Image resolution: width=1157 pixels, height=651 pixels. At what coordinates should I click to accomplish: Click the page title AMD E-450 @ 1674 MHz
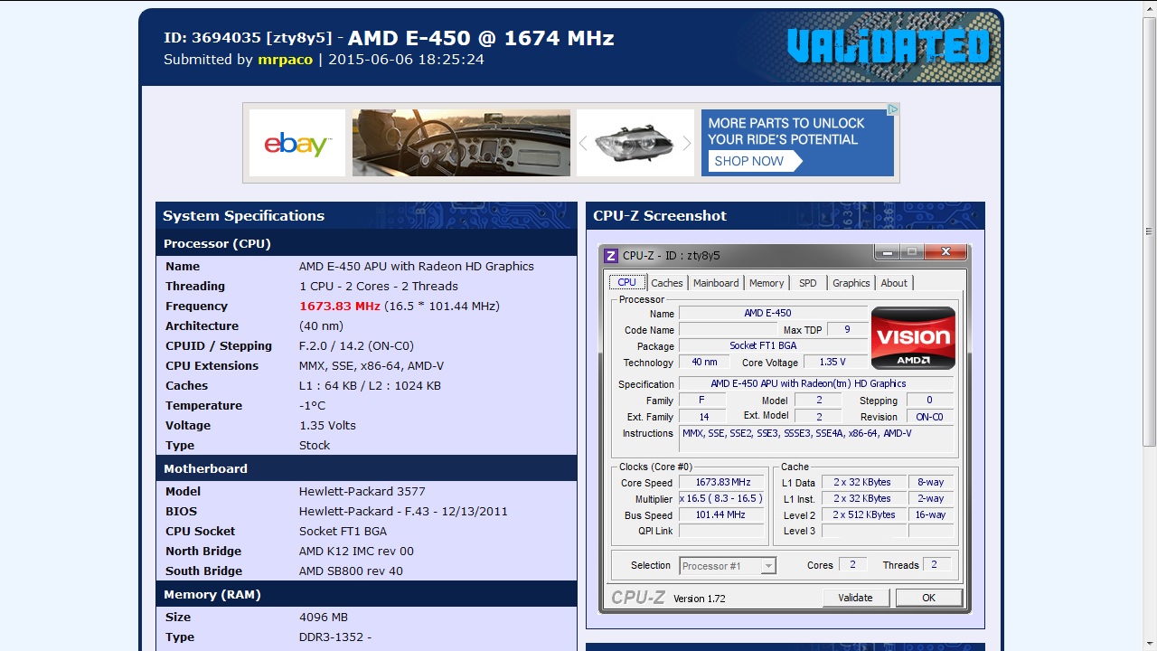pos(481,38)
